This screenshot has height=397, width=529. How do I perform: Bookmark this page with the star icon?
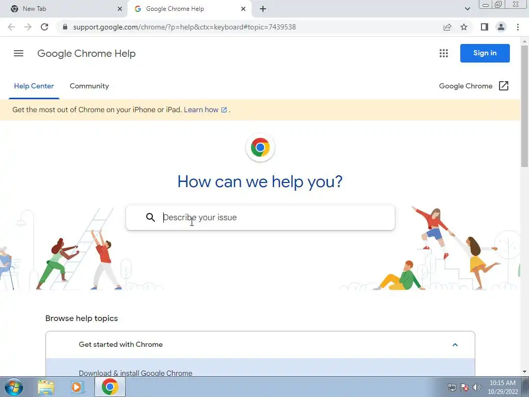[x=464, y=27]
